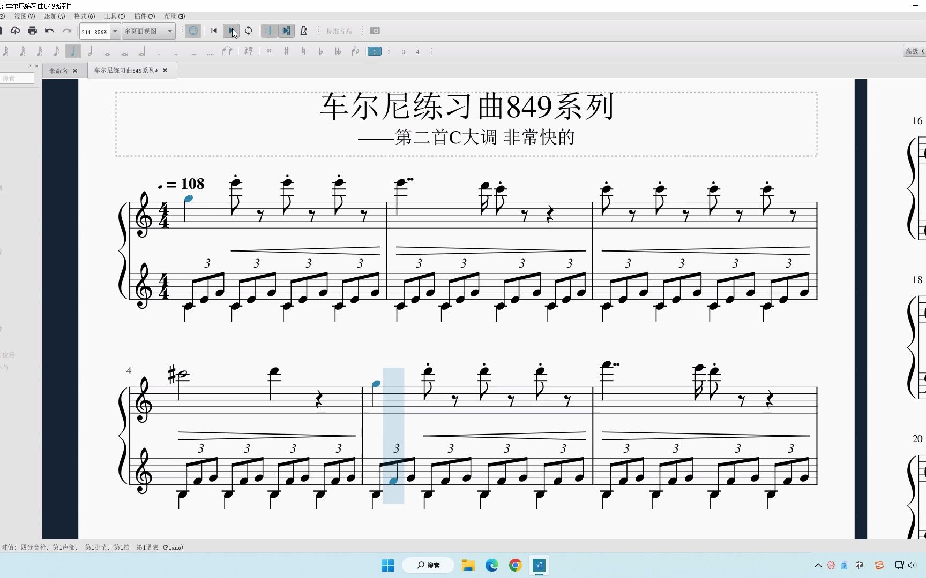Toggle MIDI input
The width and height of the screenshot is (926, 578).
pos(193,31)
